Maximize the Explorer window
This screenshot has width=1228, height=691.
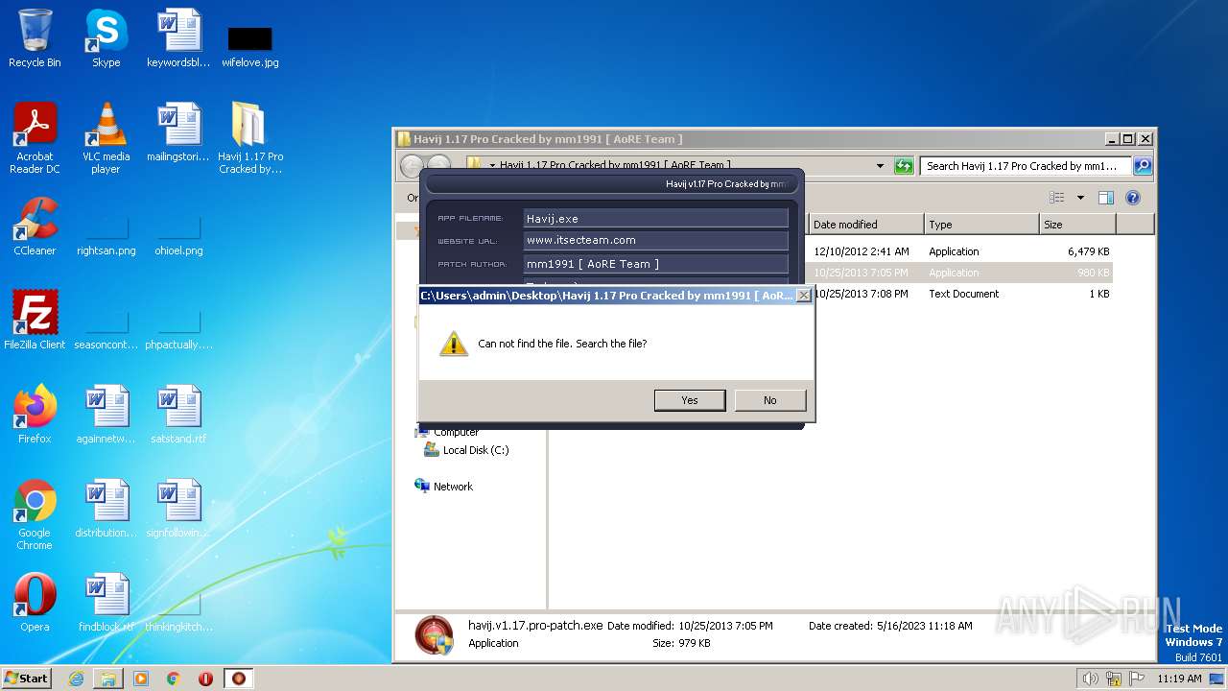click(x=1128, y=139)
